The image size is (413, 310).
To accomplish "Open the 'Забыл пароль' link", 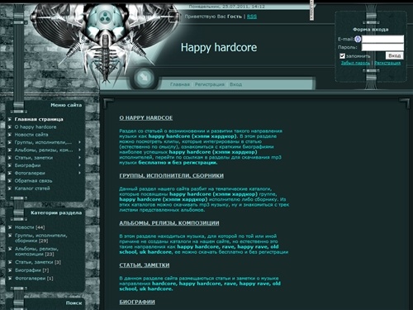I will tap(355, 63).
